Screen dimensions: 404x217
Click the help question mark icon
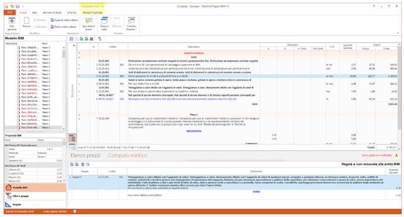pos(374,6)
